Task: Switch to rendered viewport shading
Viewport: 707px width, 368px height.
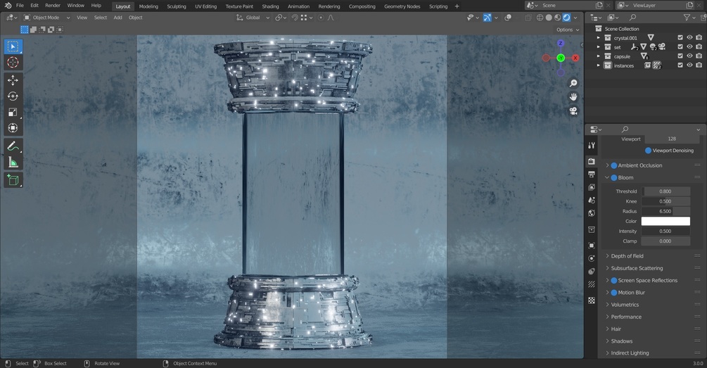Action: (567, 18)
